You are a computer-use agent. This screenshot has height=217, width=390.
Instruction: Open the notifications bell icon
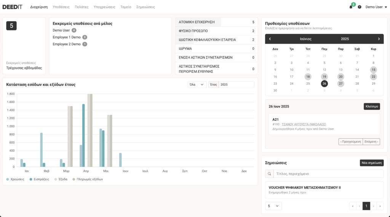[351, 7]
